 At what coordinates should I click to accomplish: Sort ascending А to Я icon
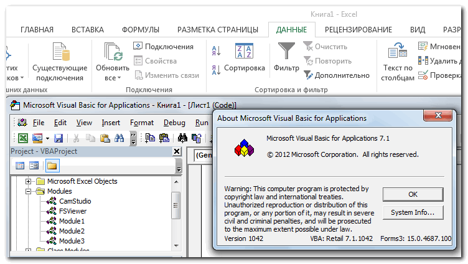coord(216,51)
